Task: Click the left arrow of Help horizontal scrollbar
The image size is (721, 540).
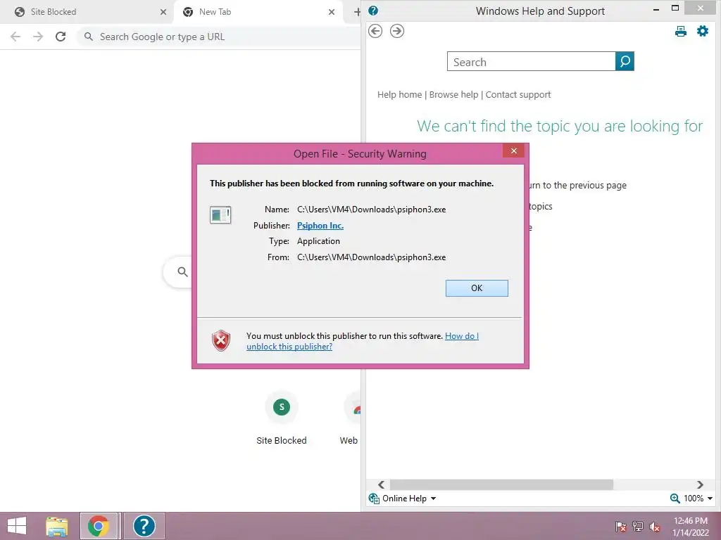Action: tap(381, 484)
